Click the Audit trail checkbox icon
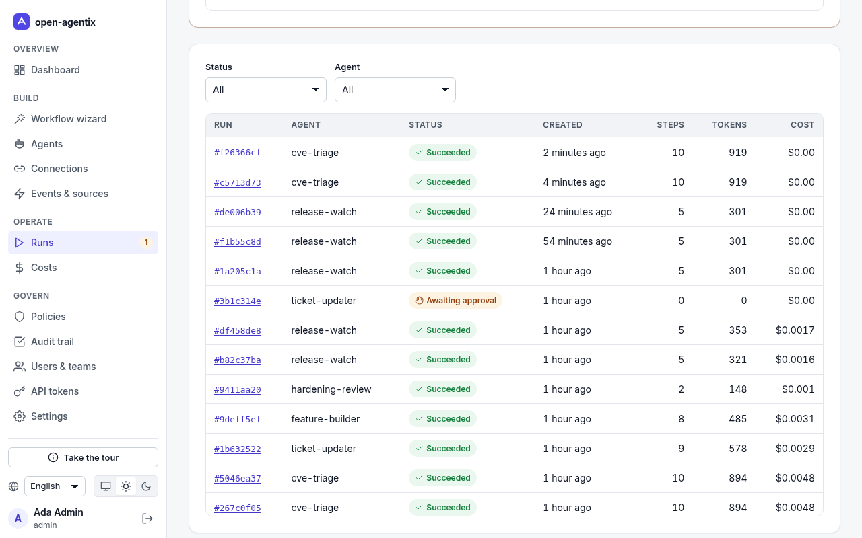 coord(20,342)
